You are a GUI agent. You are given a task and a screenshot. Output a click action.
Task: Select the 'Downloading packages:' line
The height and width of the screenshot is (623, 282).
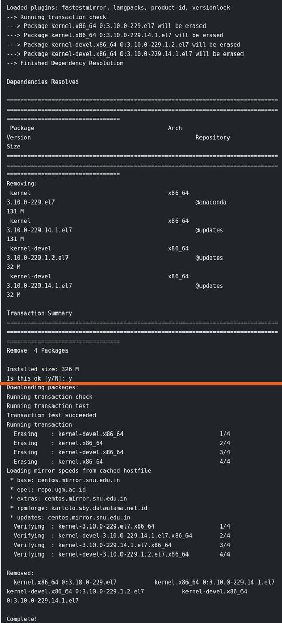43,387
